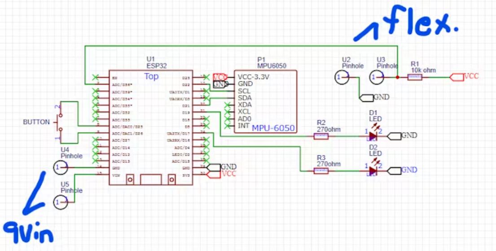Select resistor R3 symbol body
Viewport: 496px width, 251px height.
click(x=321, y=171)
